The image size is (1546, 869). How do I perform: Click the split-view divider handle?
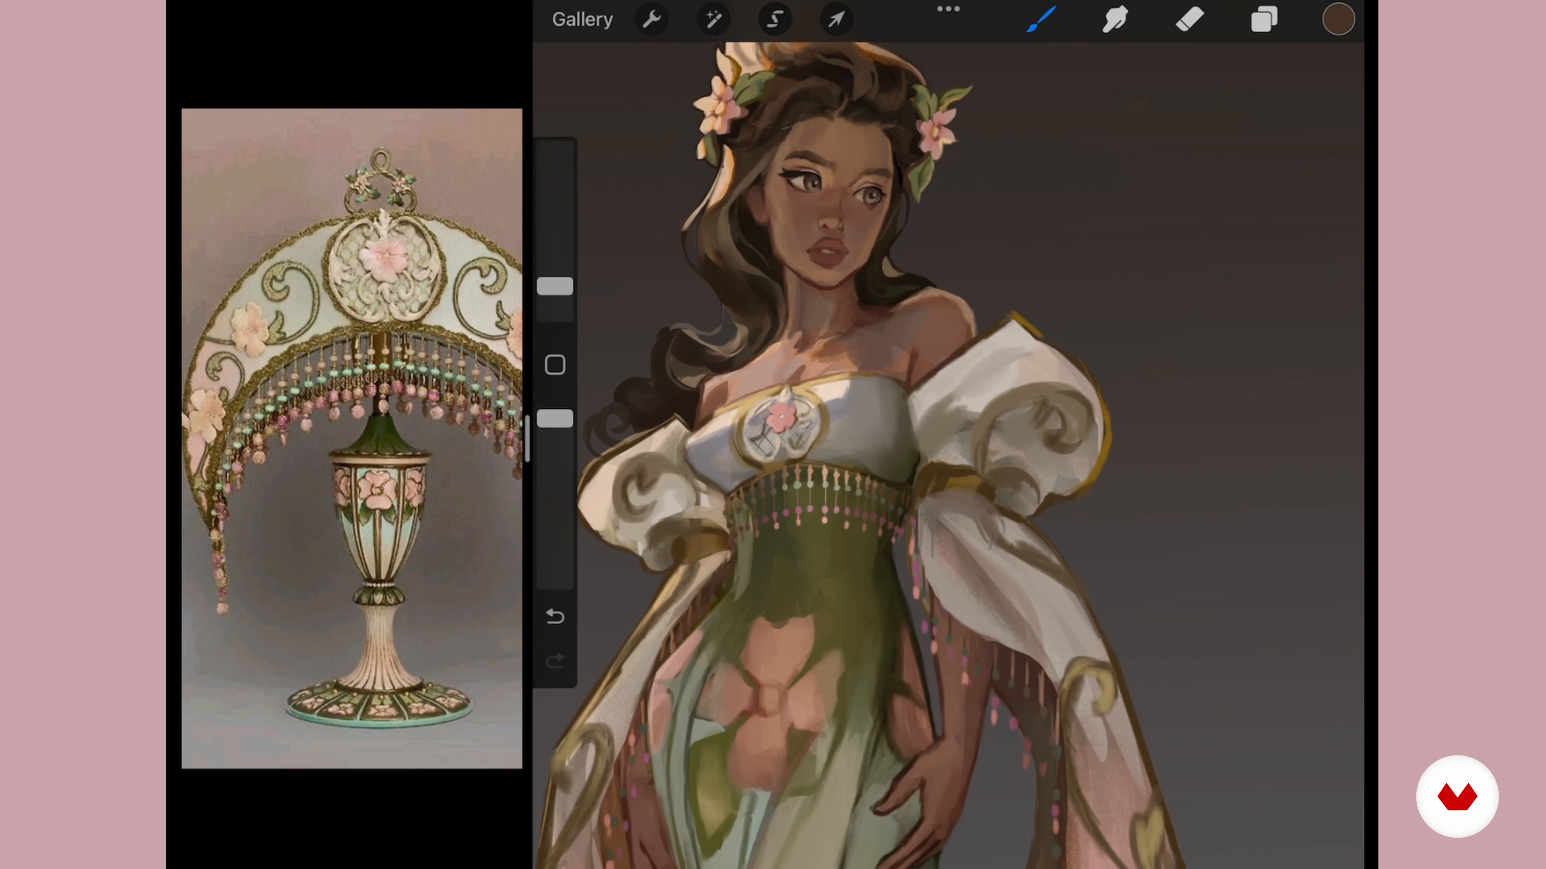tap(527, 439)
